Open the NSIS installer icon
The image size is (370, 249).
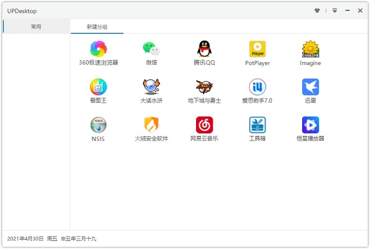(x=99, y=125)
